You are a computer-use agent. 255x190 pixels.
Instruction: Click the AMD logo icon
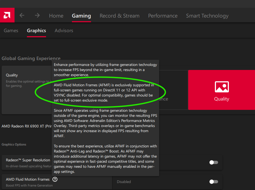coord(7,15)
